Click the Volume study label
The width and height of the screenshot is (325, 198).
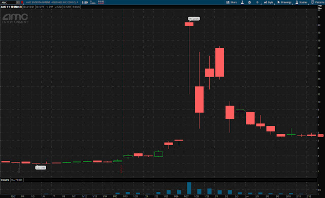click(x=5, y=180)
